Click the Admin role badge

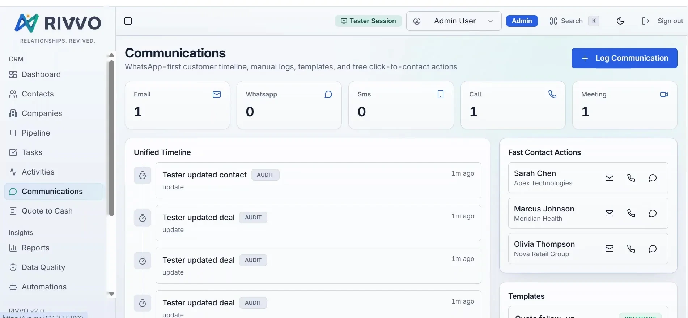point(522,21)
